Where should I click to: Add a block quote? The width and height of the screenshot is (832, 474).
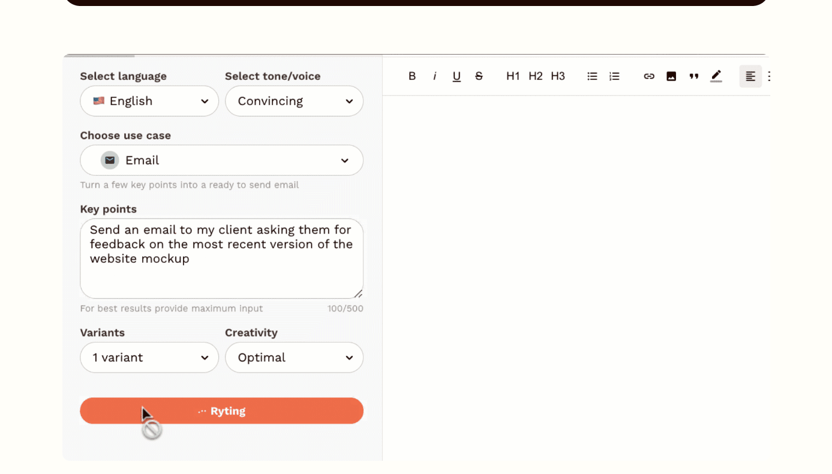[694, 76]
